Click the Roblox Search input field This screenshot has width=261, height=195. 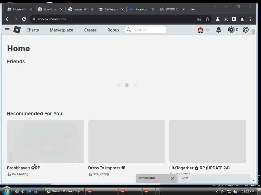146,30
